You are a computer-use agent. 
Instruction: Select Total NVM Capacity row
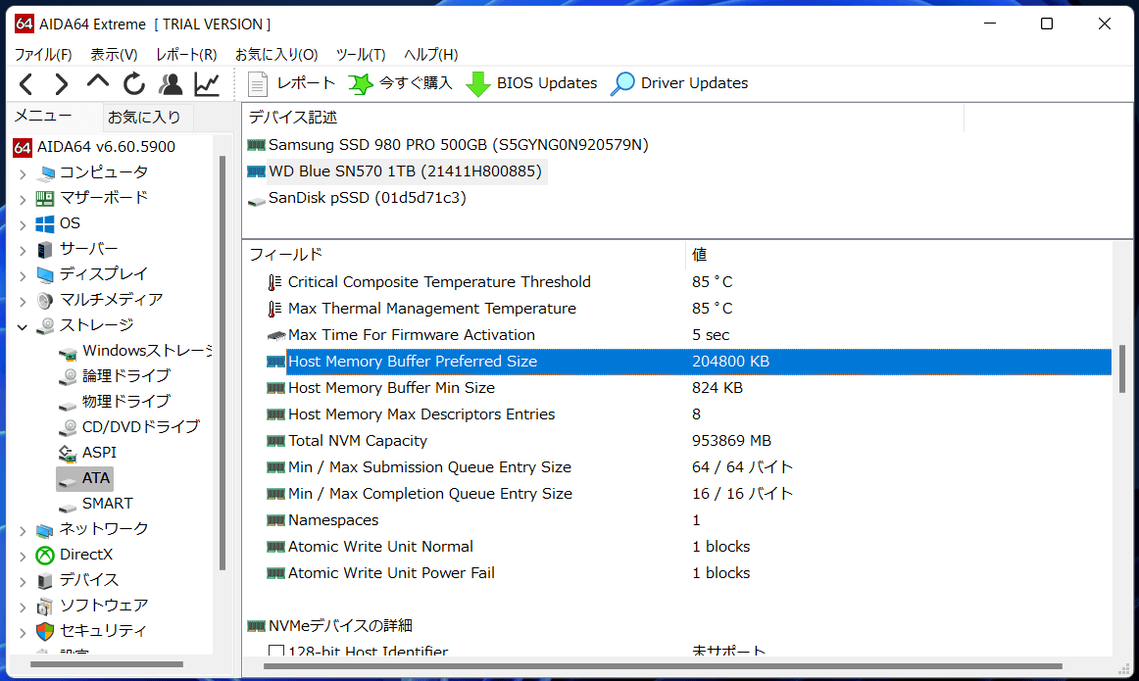(689, 441)
